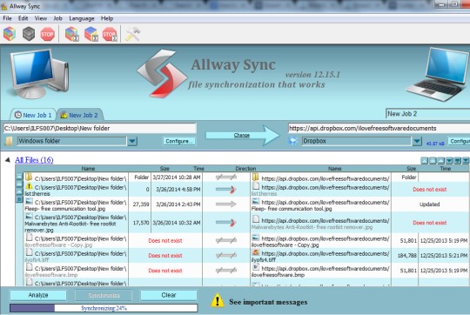This screenshot has height=315, width=470.
Task: Click the folder icon beside Windows folder dropdown
Action: (9, 141)
